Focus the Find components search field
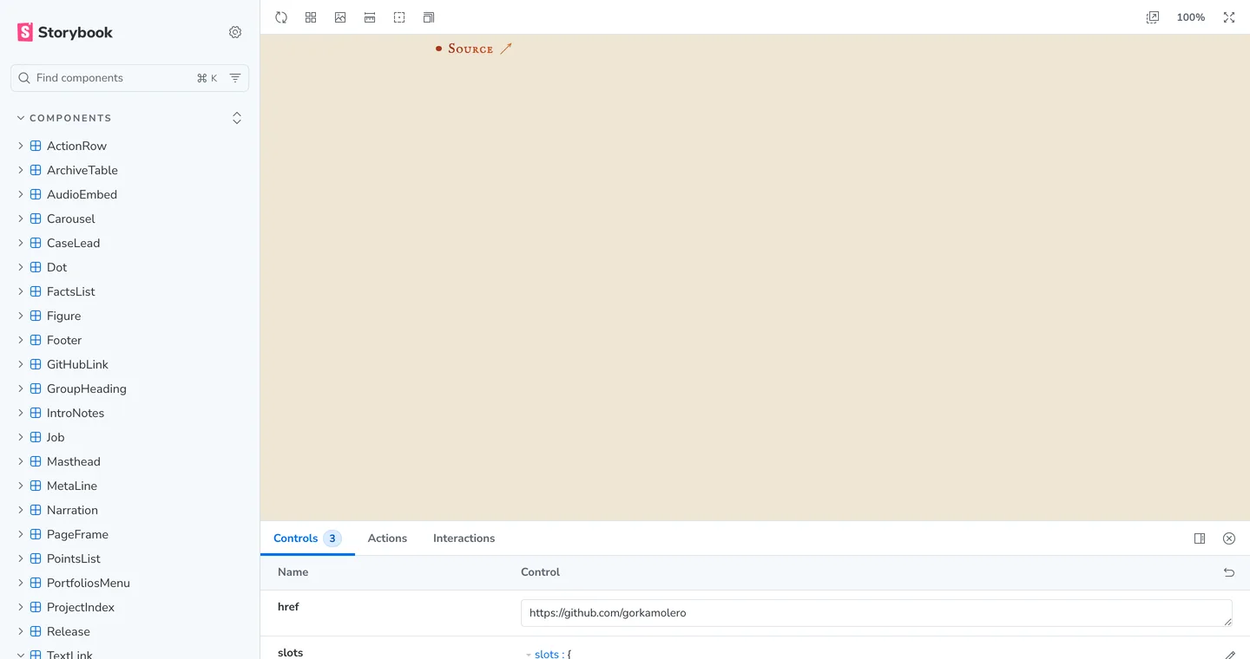 pos(129,78)
